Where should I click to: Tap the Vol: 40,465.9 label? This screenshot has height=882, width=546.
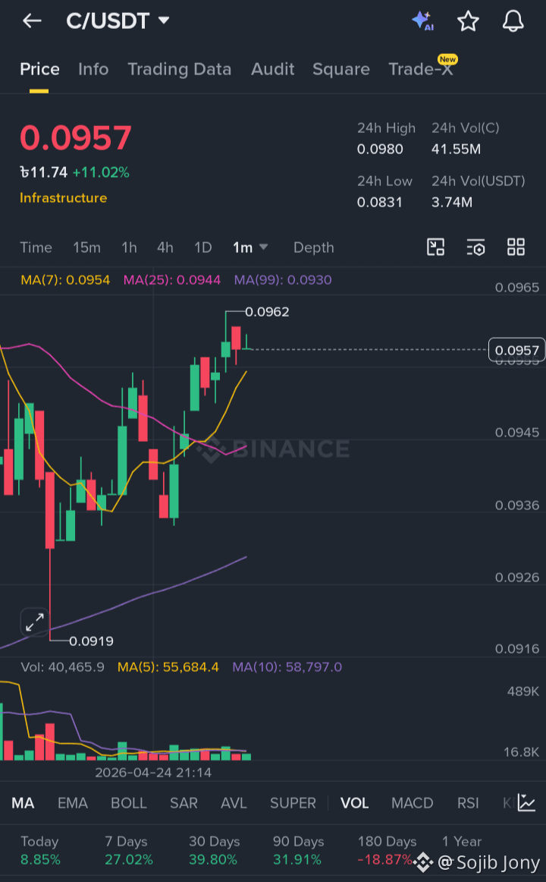coord(62,667)
